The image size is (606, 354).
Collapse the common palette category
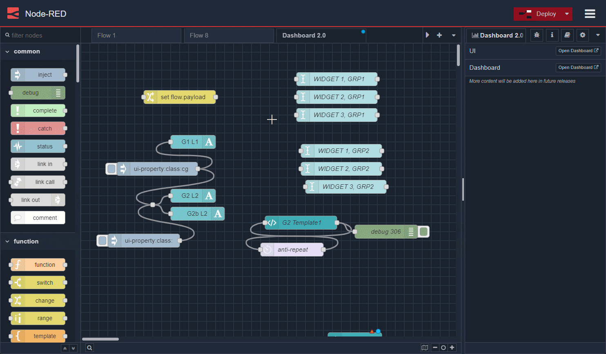(x=7, y=51)
